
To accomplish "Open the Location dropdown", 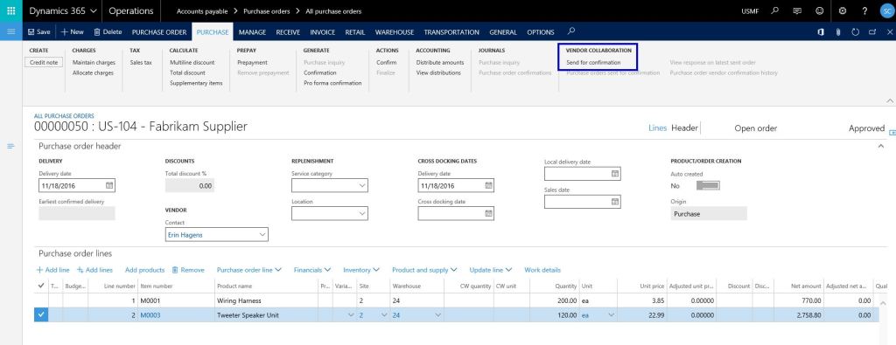I will coord(361,213).
